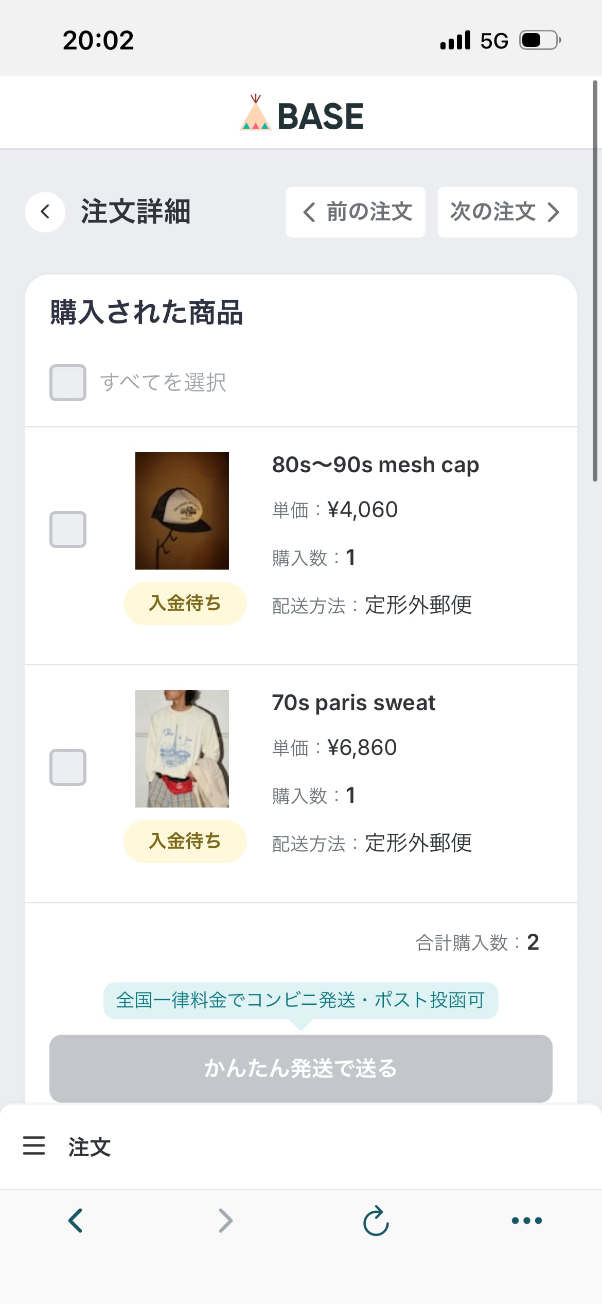The image size is (602, 1304).
Task: Tap the browser forward arrow
Action: click(x=225, y=1220)
